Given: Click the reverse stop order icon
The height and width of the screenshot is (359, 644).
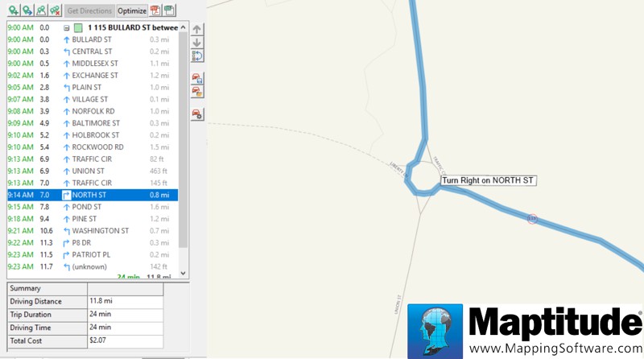Looking at the screenshot, I should (x=197, y=56).
